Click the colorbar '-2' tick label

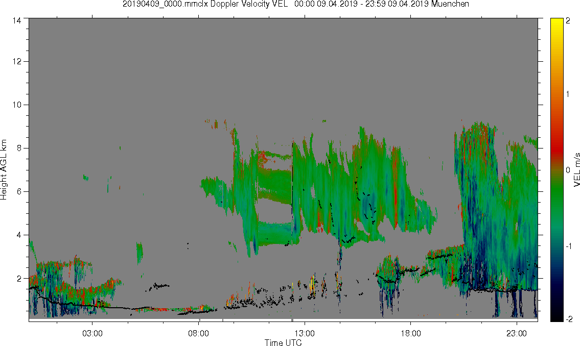click(569, 319)
